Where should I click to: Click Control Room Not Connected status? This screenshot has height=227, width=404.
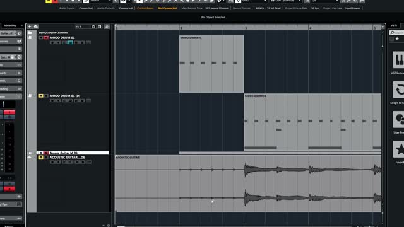pos(167,8)
